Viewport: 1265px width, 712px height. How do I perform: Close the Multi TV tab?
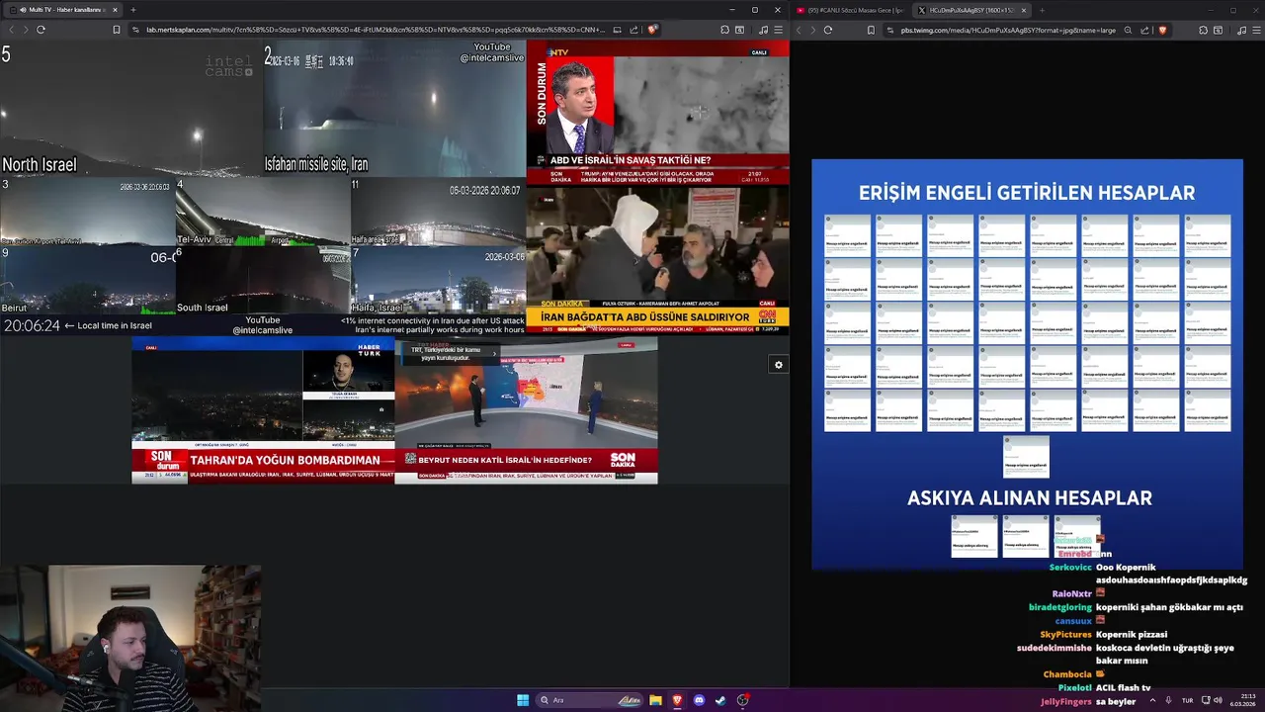[x=115, y=10]
